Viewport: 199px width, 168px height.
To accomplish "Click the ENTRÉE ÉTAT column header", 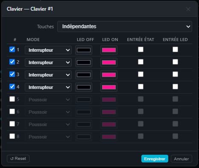I will [140, 39].
